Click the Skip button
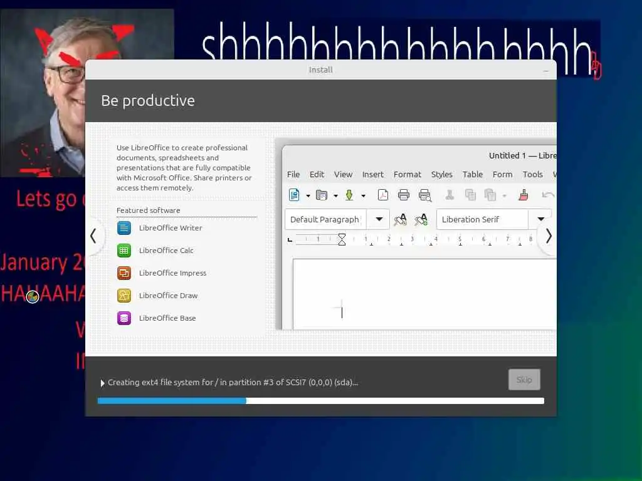This screenshot has width=642, height=481. (524, 380)
